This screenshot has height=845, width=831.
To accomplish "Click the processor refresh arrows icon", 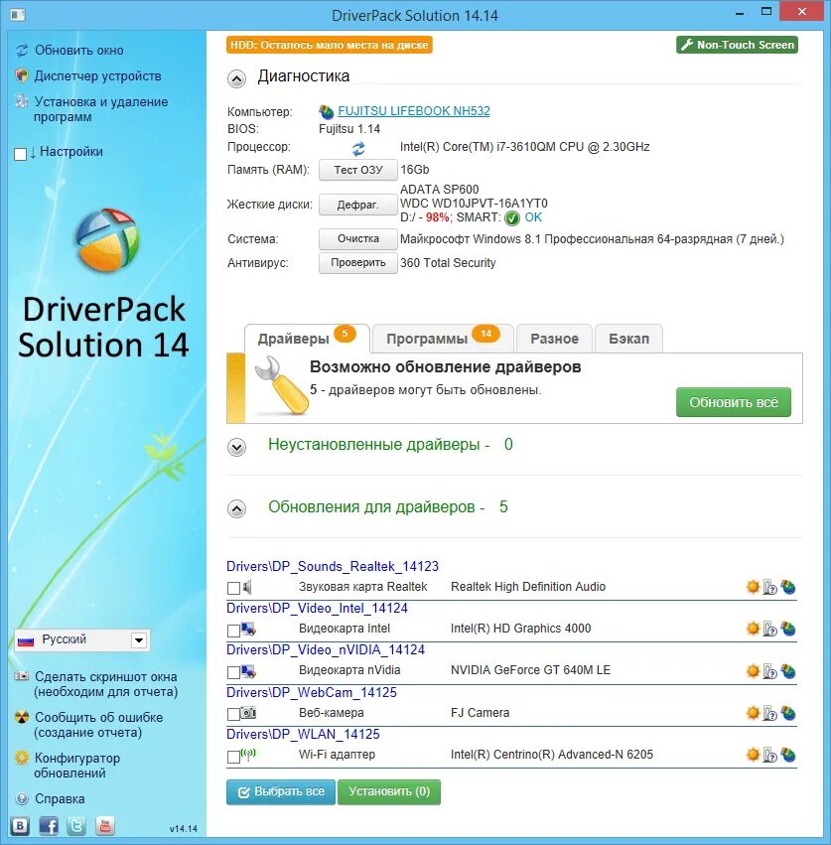I will pos(358,148).
